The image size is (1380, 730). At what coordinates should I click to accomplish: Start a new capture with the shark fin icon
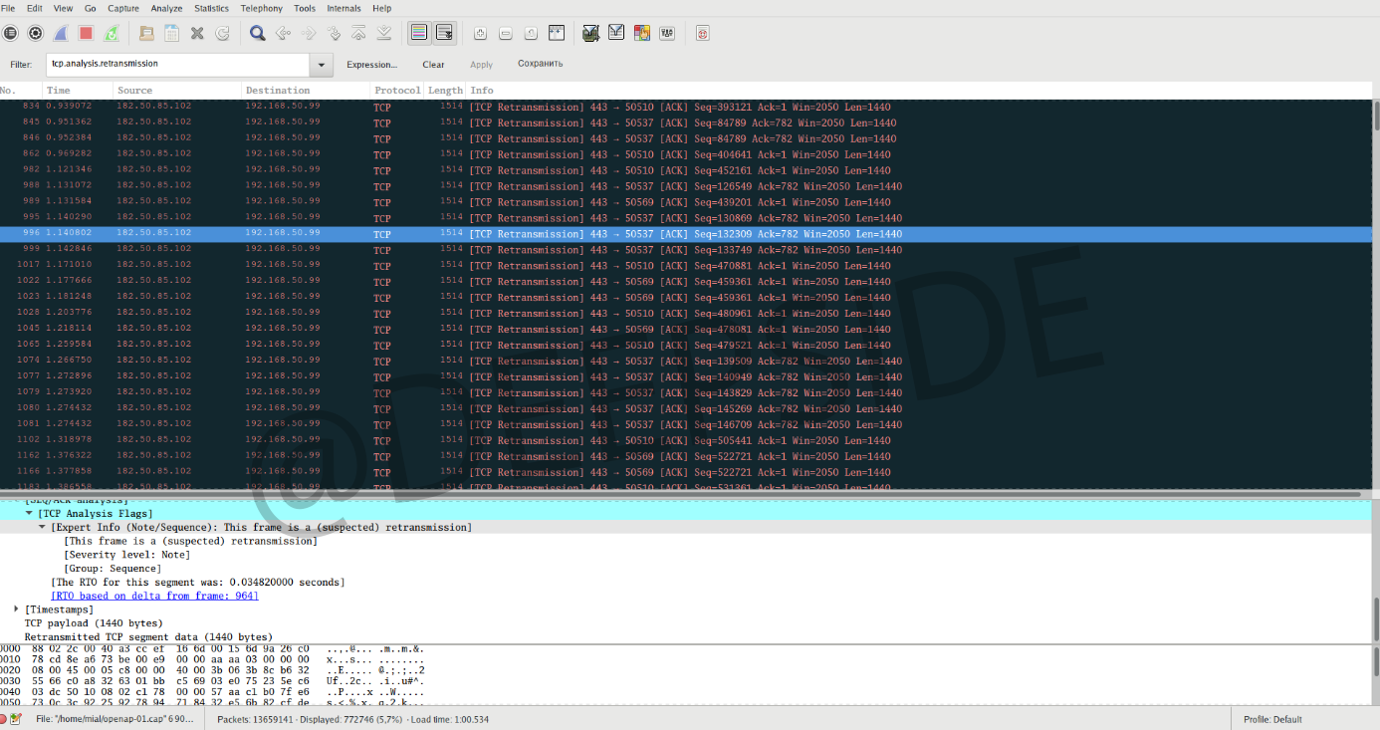coord(61,33)
